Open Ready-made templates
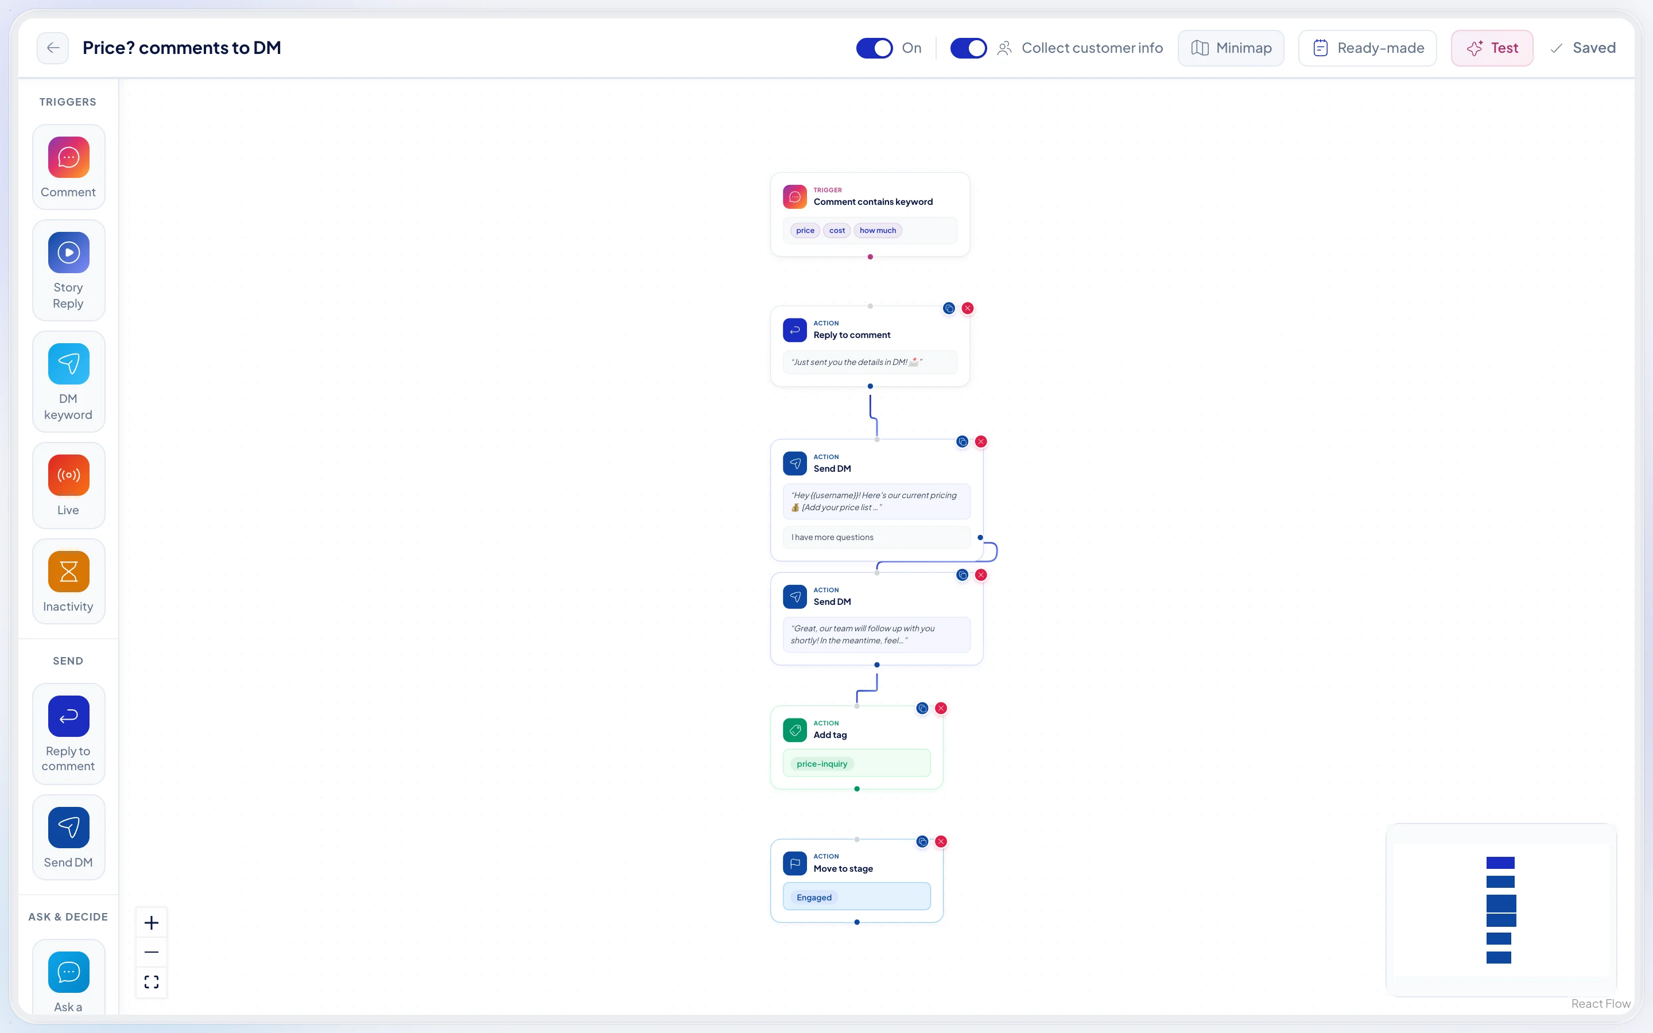Image resolution: width=1653 pixels, height=1033 pixels. tap(1368, 48)
